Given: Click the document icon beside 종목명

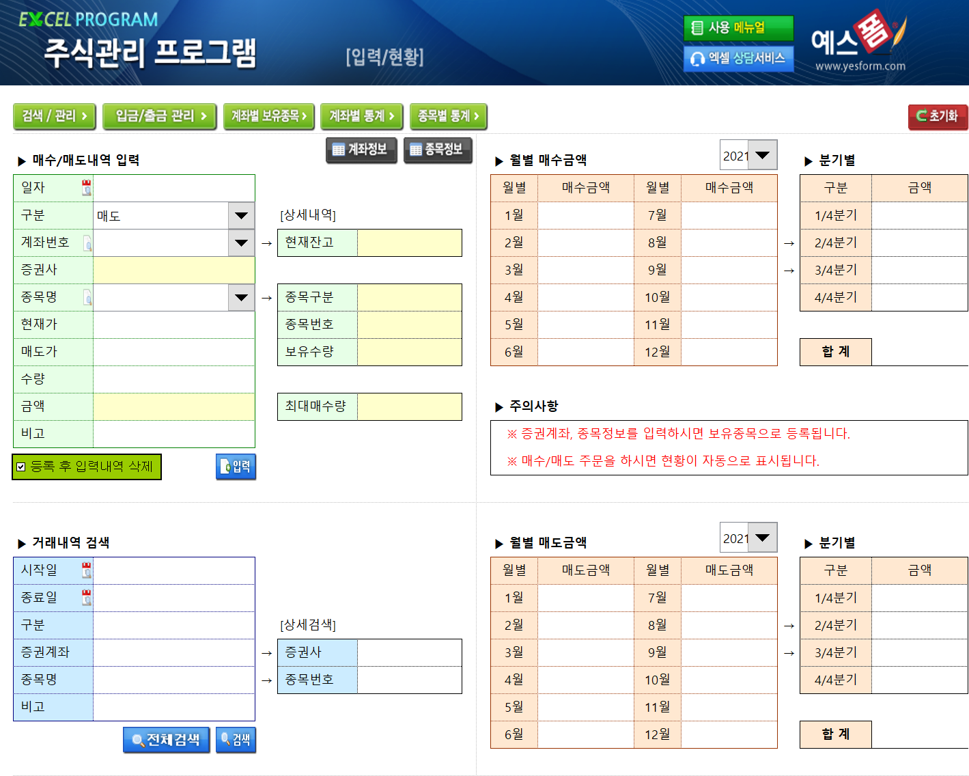Looking at the screenshot, I should click(87, 297).
